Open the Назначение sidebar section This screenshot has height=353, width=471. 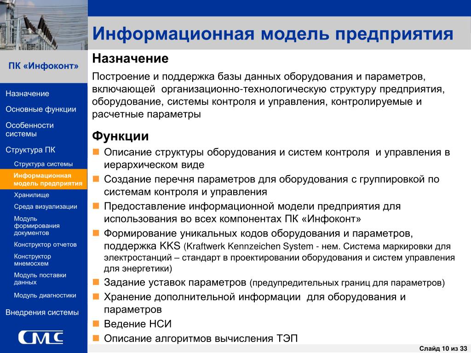pyautogui.click(x=27, y=94)
